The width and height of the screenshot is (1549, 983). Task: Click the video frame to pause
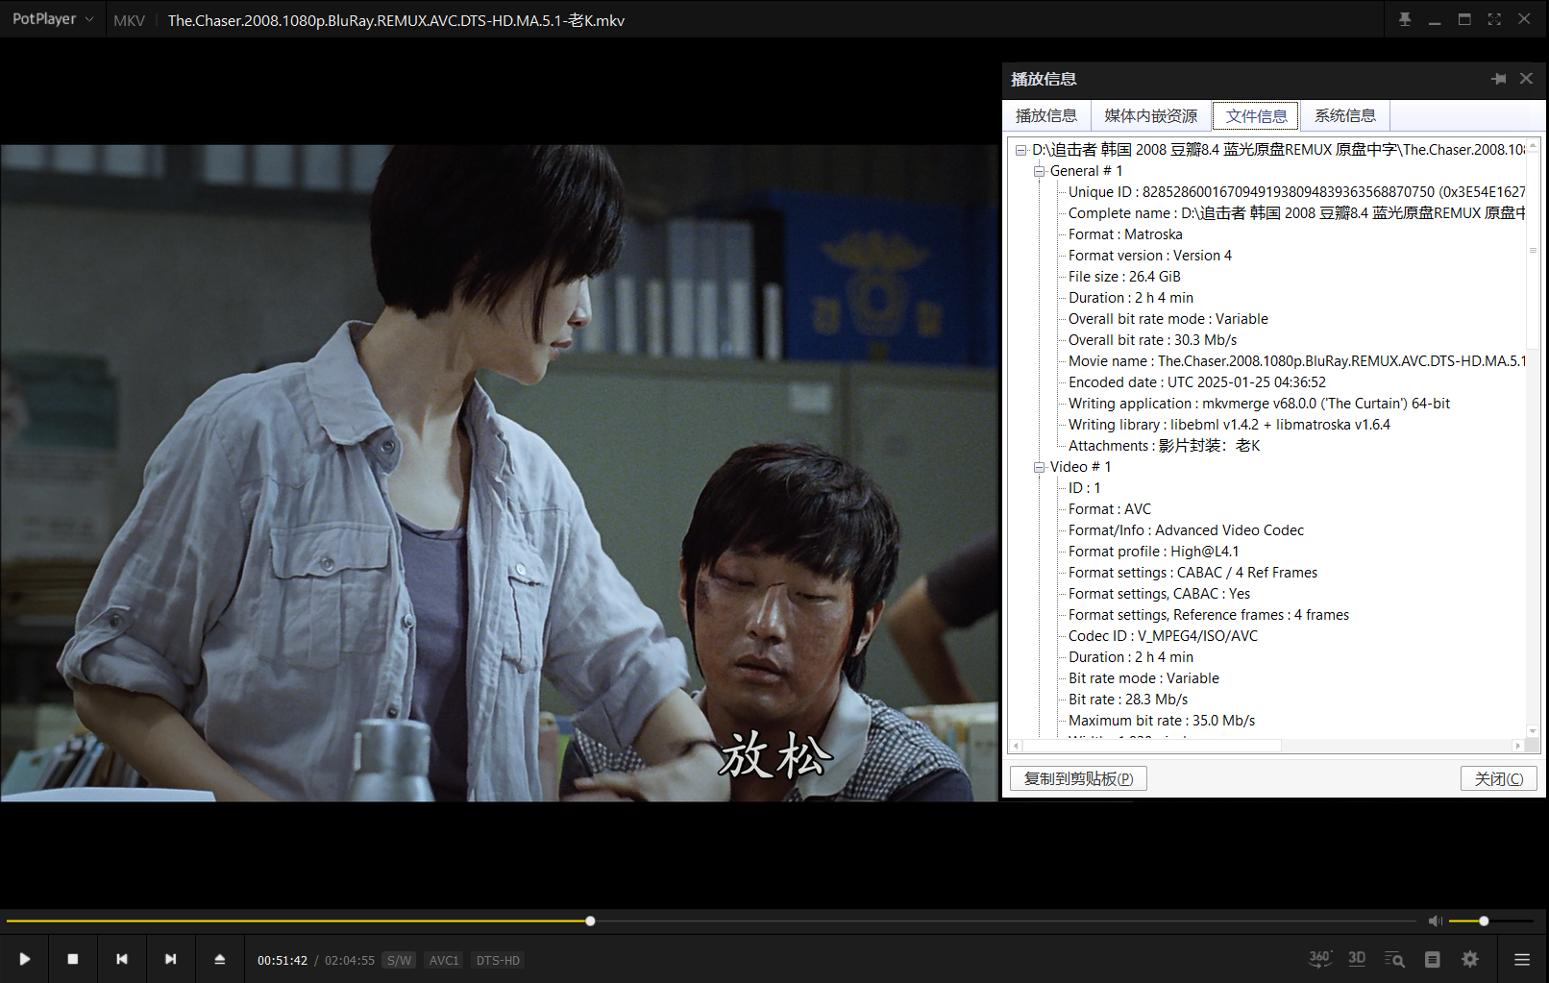(500, 473)
